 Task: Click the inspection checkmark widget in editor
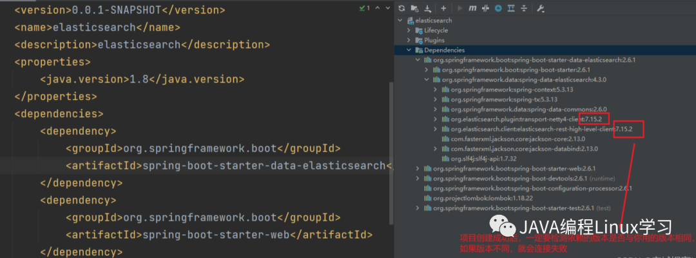364,8
